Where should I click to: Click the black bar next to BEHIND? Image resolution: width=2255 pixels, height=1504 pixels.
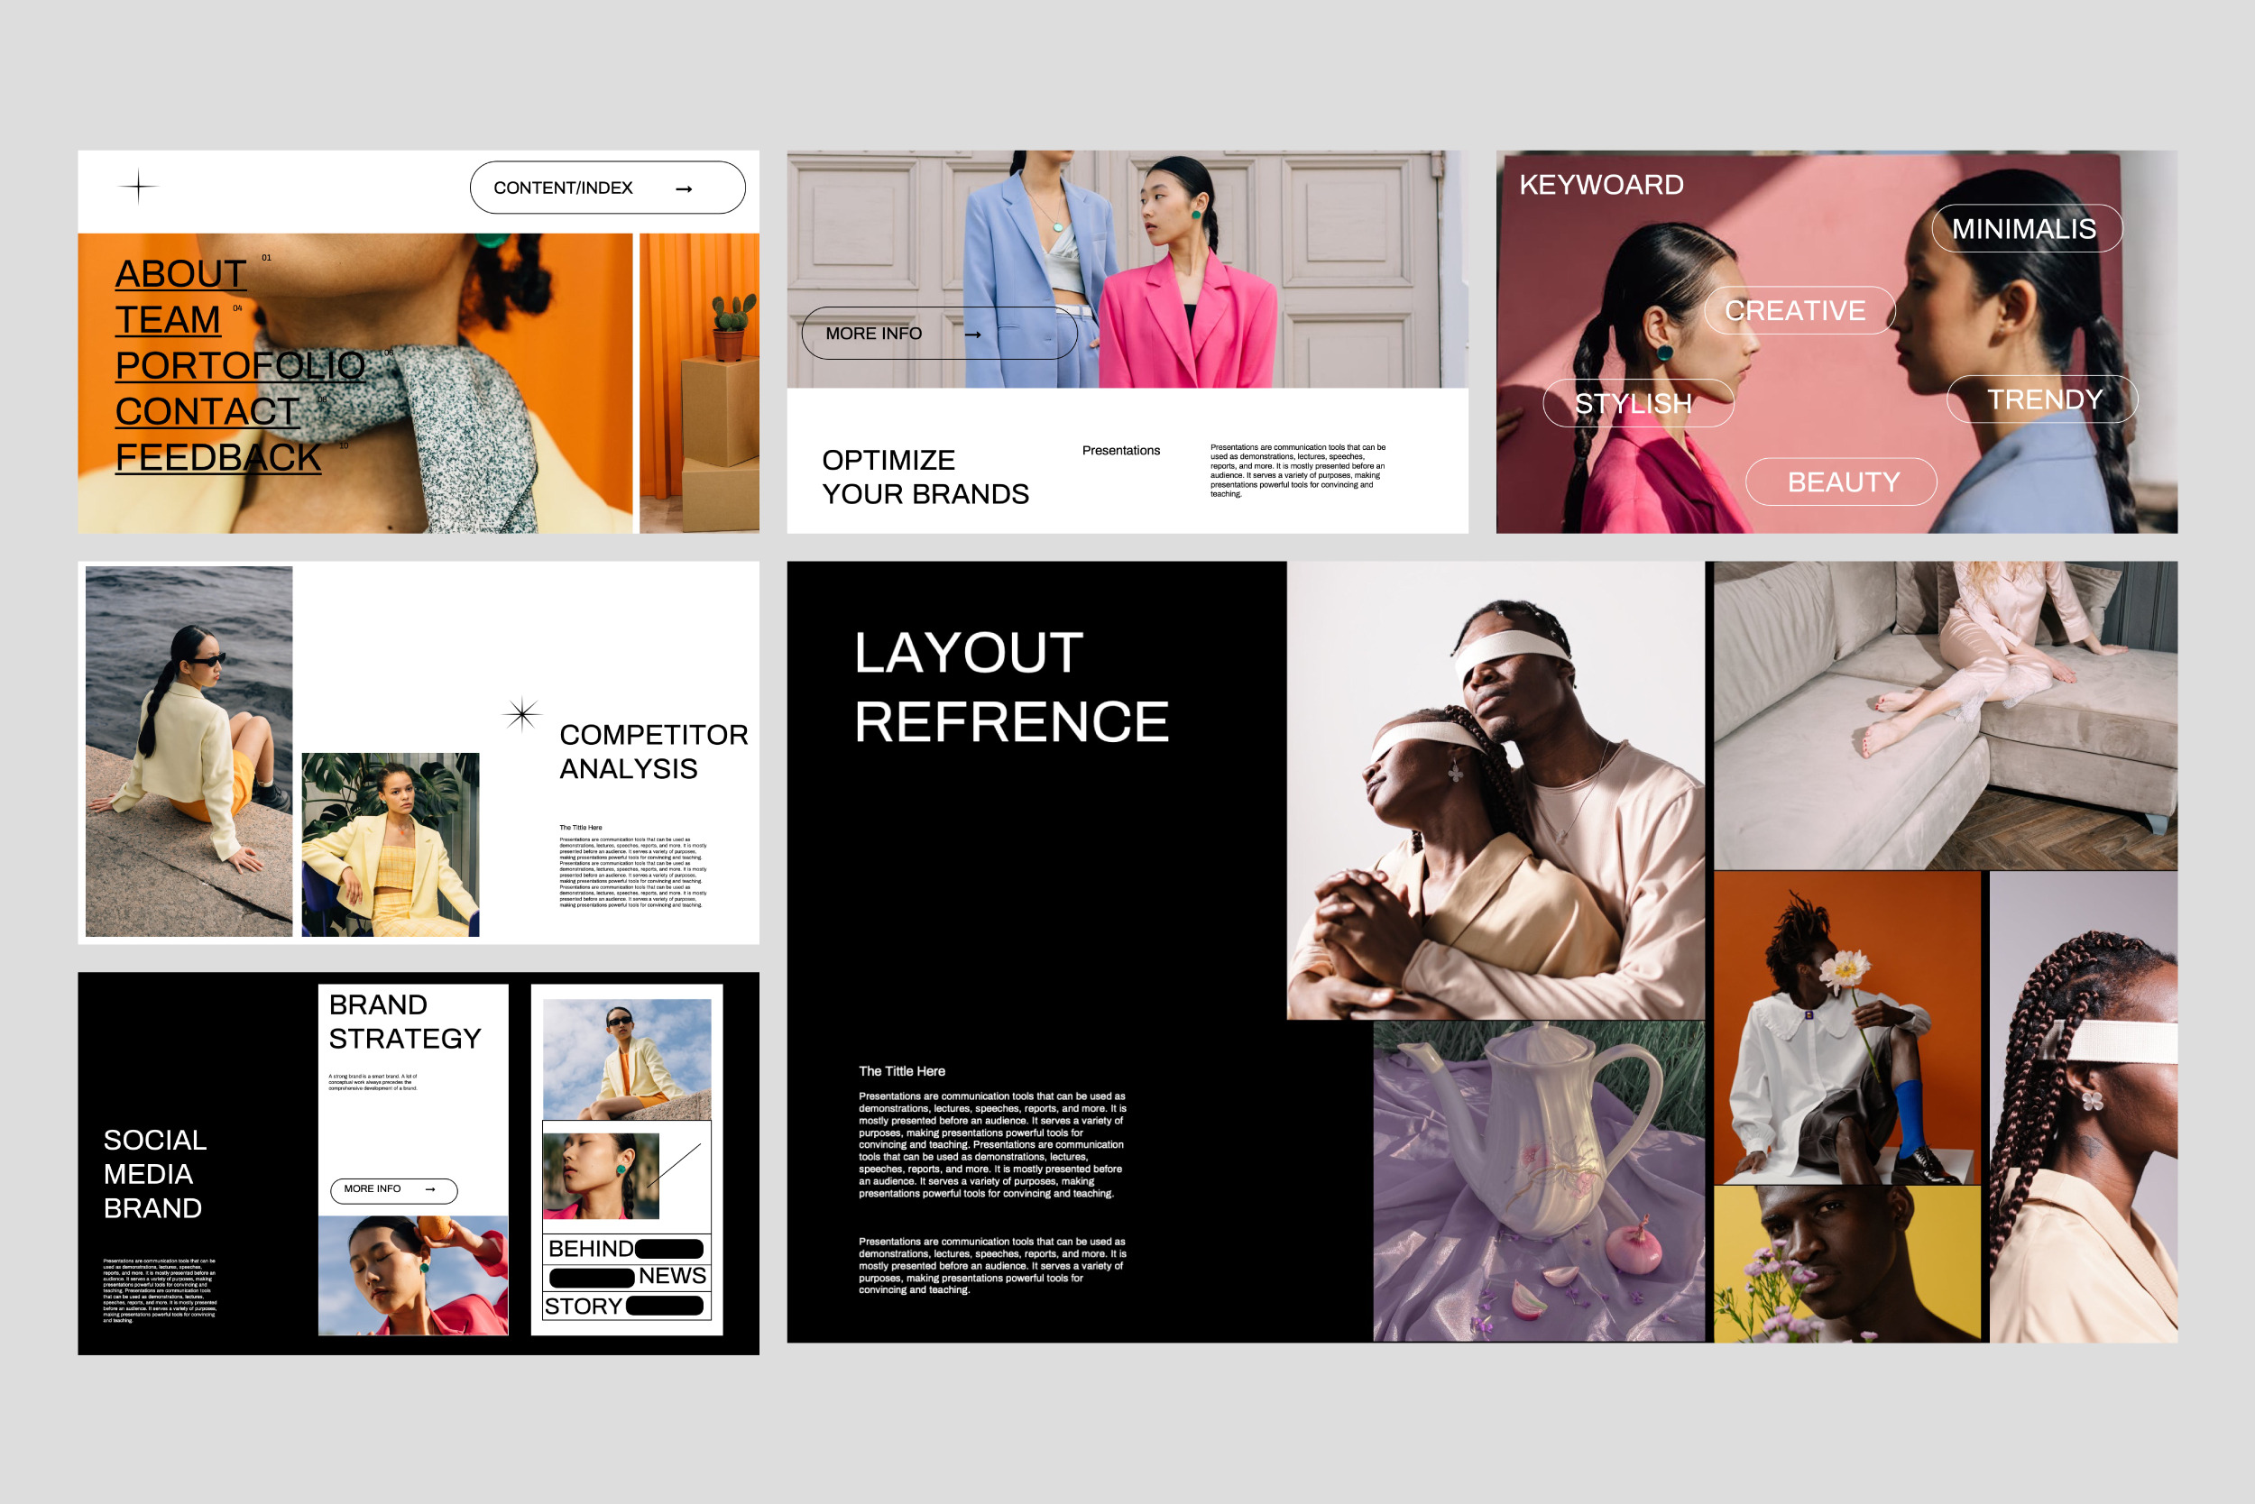(668, 1248)
